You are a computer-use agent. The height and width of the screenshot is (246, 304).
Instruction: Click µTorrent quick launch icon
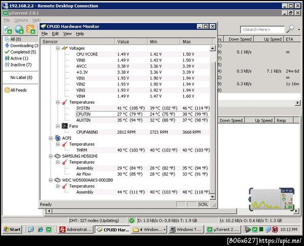click(49, 230)
